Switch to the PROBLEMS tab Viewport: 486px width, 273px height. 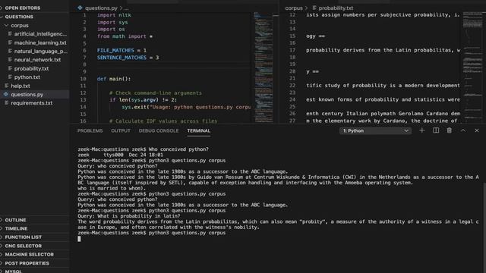(90, 130)
